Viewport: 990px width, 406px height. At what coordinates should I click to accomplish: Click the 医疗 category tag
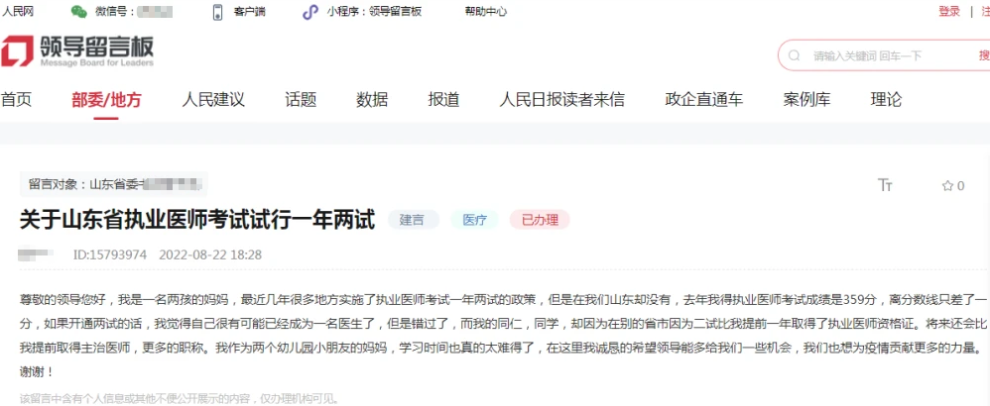474,220
